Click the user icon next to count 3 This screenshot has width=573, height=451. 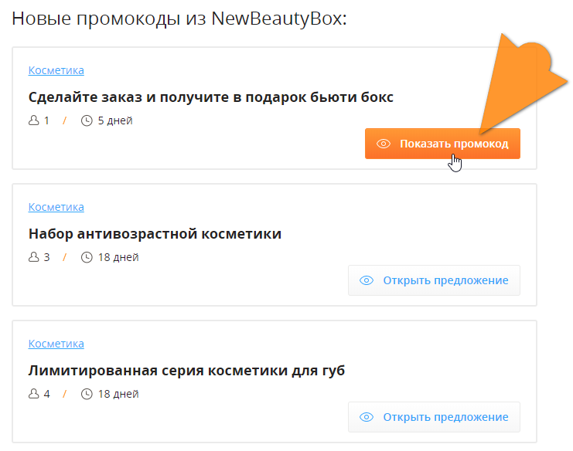tap(33, 257)
